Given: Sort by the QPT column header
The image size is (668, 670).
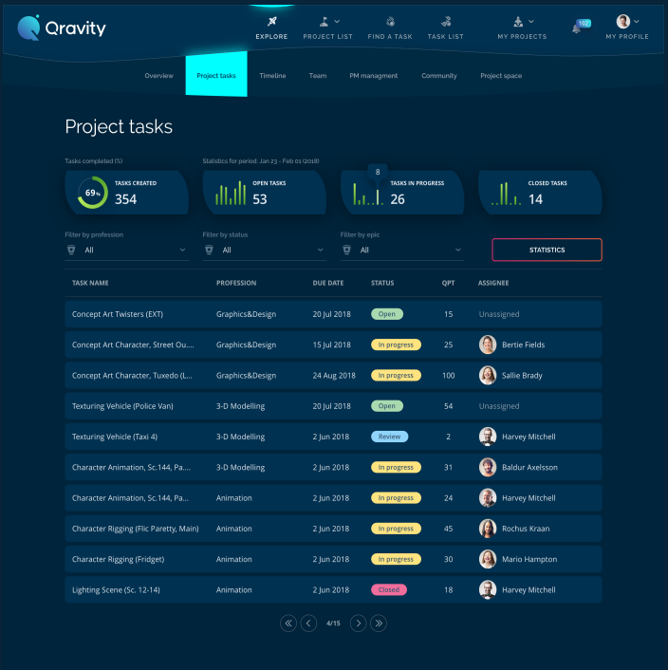Looking at the screenshot, I should pyautogui.click(x=448, y=283).
